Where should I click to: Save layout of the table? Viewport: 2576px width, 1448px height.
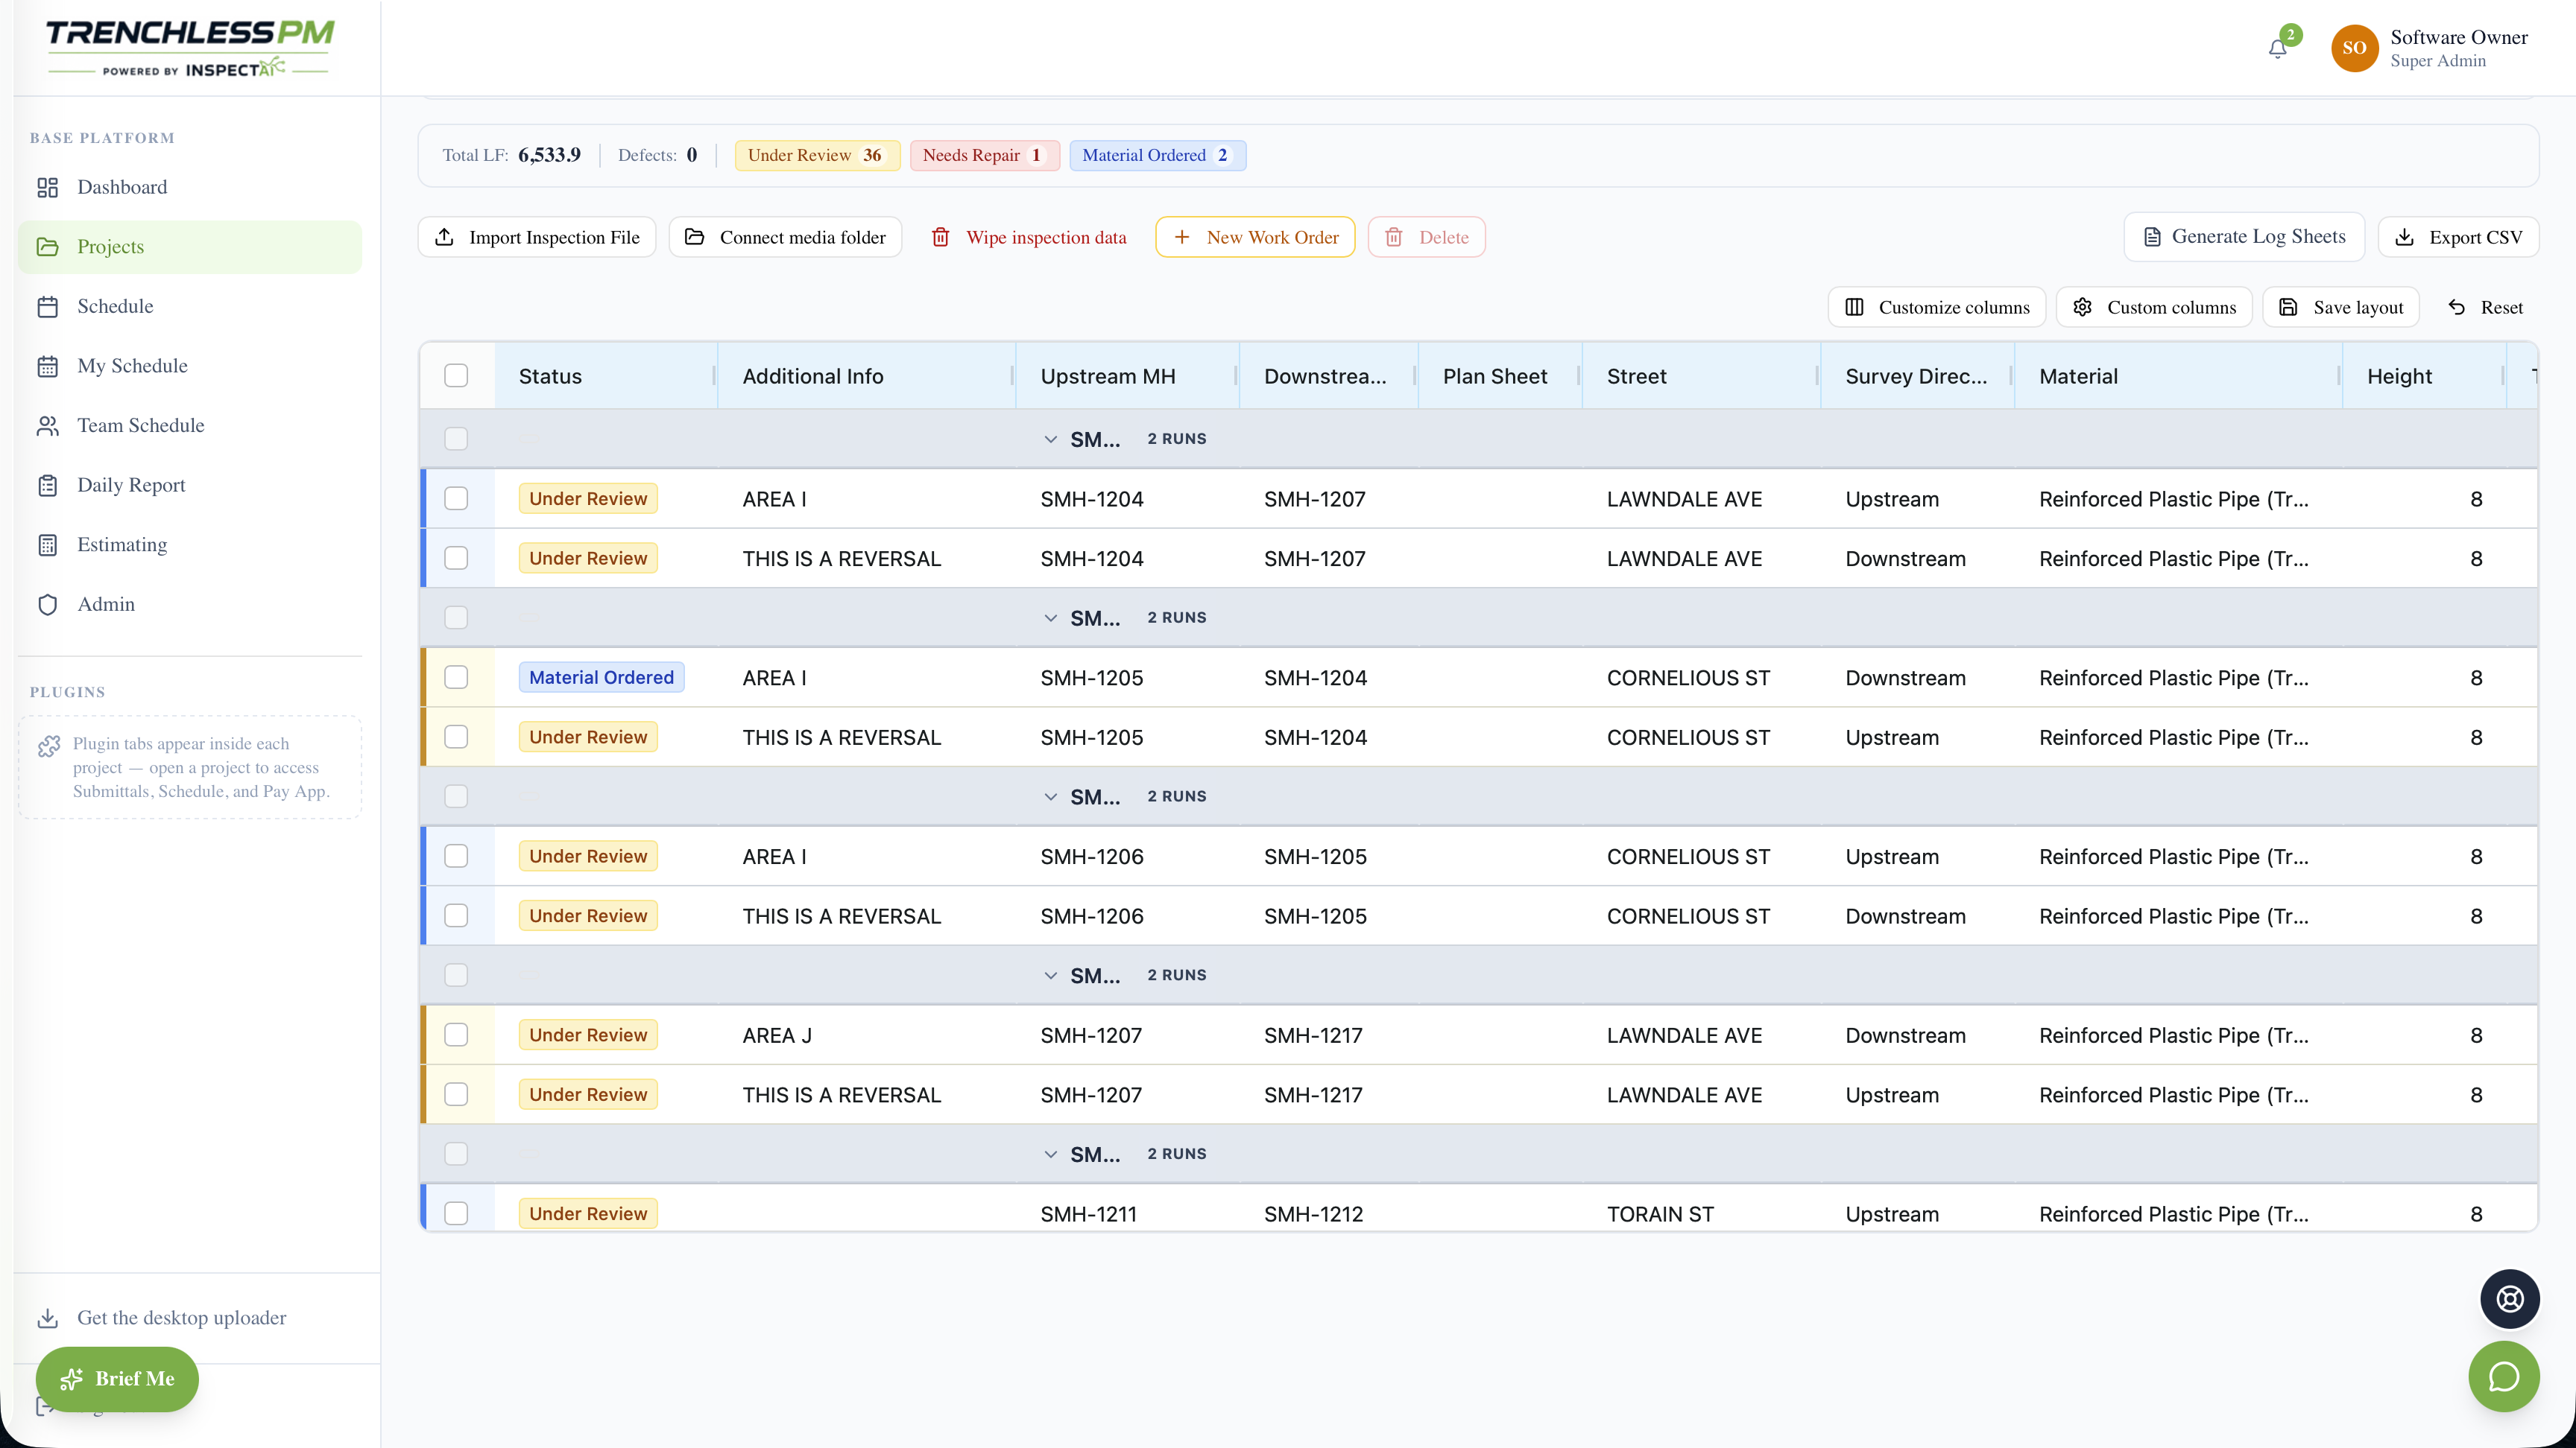click(x=2341, y=307)
